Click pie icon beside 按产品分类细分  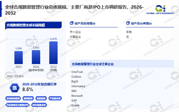128,23
